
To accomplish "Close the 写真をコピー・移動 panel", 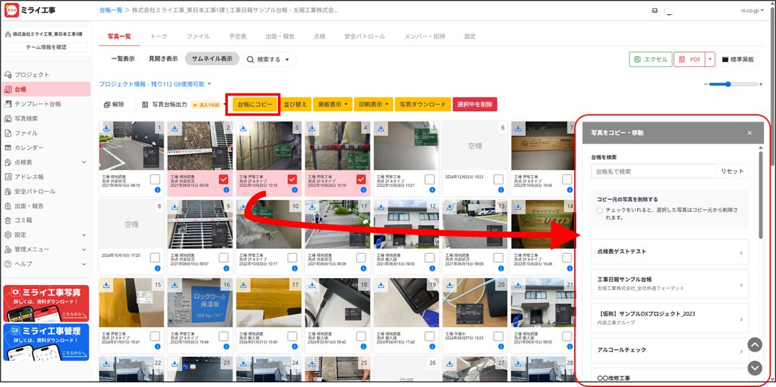I will tap(749, 133).
